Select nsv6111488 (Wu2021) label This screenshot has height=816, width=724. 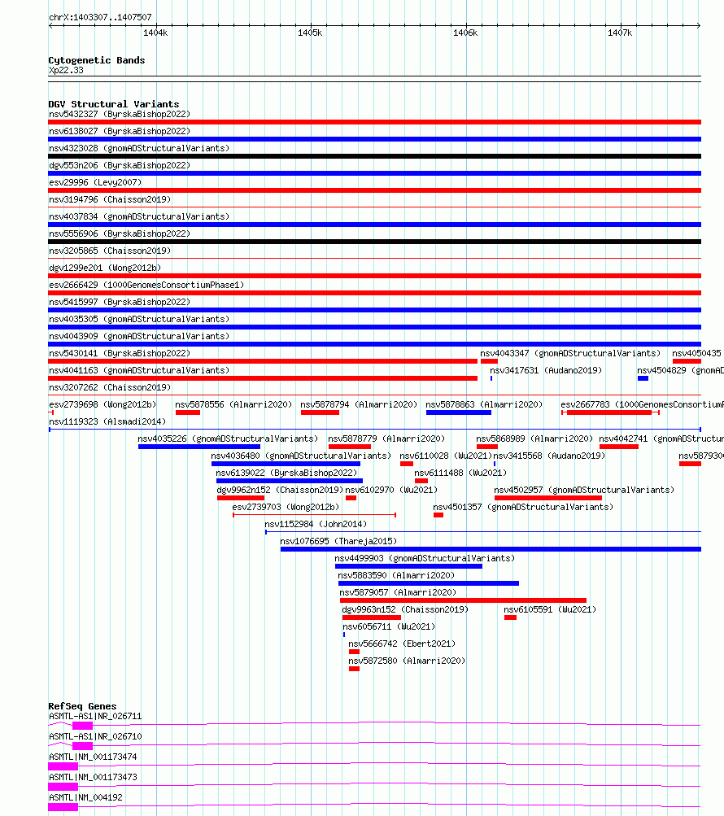[x=460, y=473]
